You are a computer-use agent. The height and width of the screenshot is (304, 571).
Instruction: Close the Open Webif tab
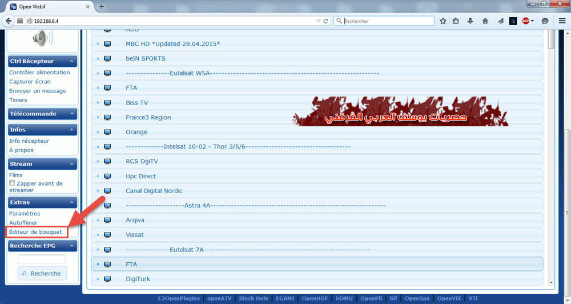87,6
